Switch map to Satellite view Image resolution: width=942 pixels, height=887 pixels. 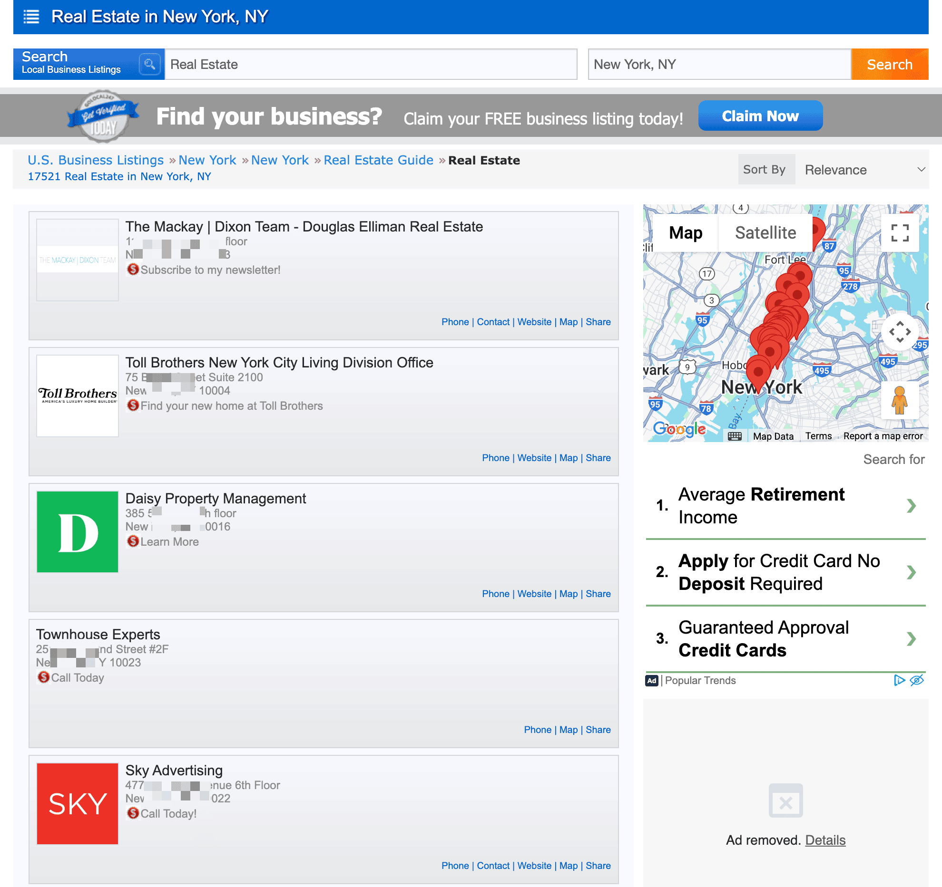click(x=765, y=233)
